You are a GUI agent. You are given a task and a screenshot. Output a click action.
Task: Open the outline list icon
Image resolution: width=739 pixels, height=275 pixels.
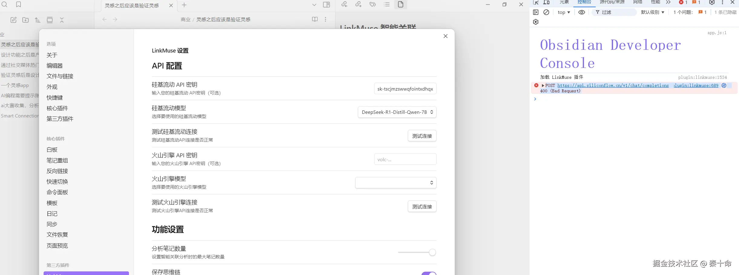387,4
